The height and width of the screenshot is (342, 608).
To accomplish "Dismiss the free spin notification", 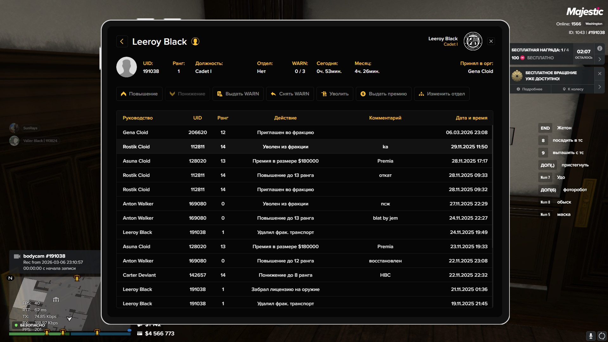I will coord(599,74).
